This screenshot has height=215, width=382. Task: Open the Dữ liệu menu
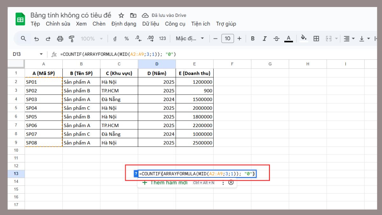pyautogui.click(x=150, y=24)
